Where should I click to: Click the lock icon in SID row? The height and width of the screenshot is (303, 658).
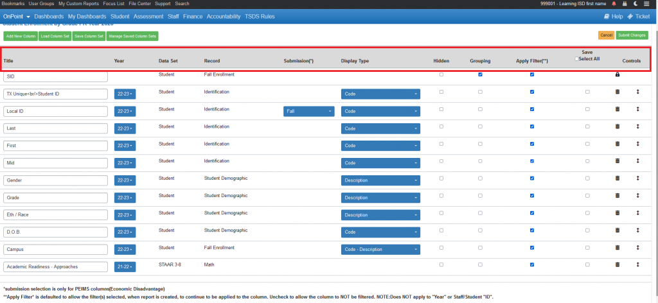coord(618,74)
